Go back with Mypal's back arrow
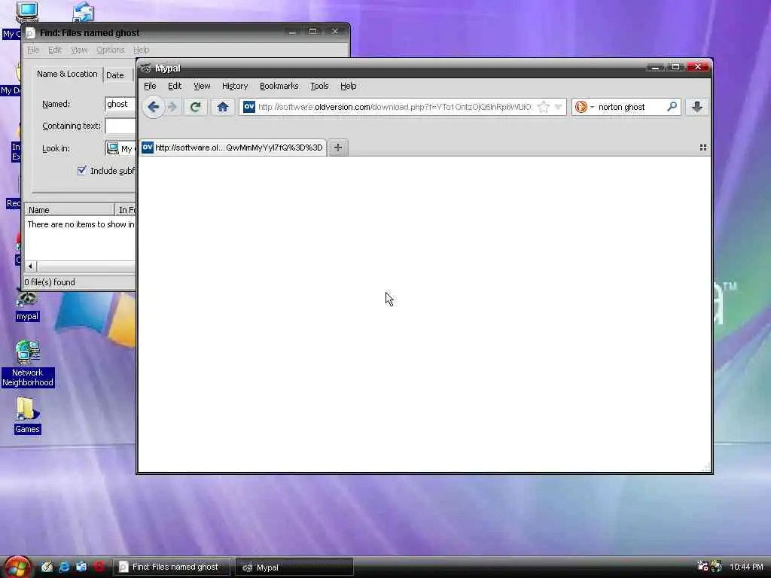771x578 pixels. point(154,107)
